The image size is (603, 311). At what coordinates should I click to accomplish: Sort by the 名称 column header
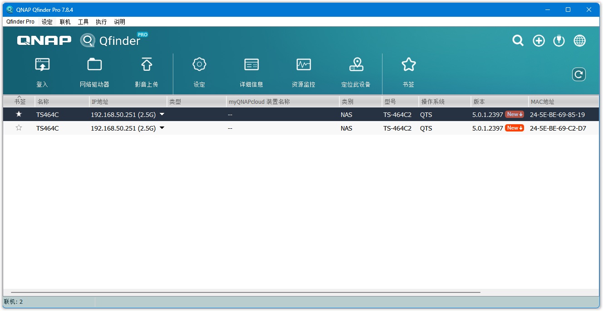click(x=62, y=102)
